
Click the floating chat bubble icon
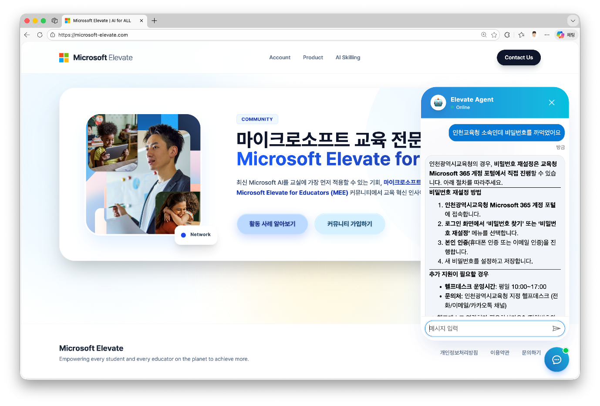[556, 359]
